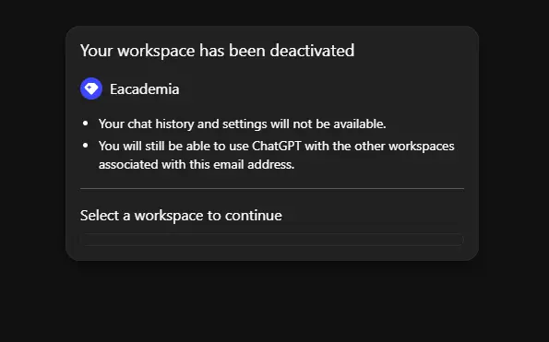This screenshot has height=342, width=549.
Task: Click the empty workspace selection box
Action: pyautogui.click(x=272, y=240)
